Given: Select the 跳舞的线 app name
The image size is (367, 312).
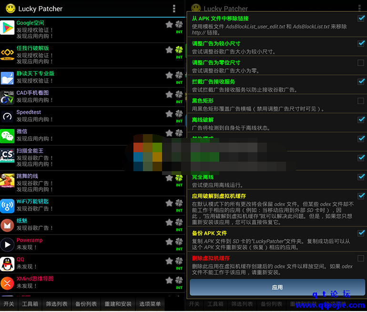Looking at the screenshot, I should [27, 176].
